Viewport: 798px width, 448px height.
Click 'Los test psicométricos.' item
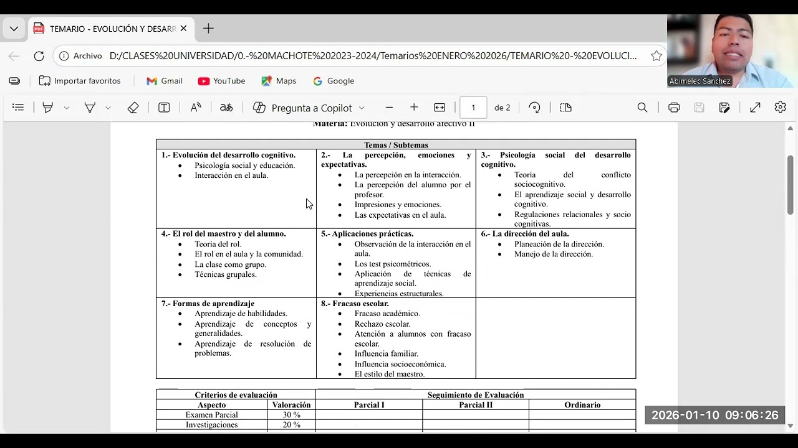393,264
